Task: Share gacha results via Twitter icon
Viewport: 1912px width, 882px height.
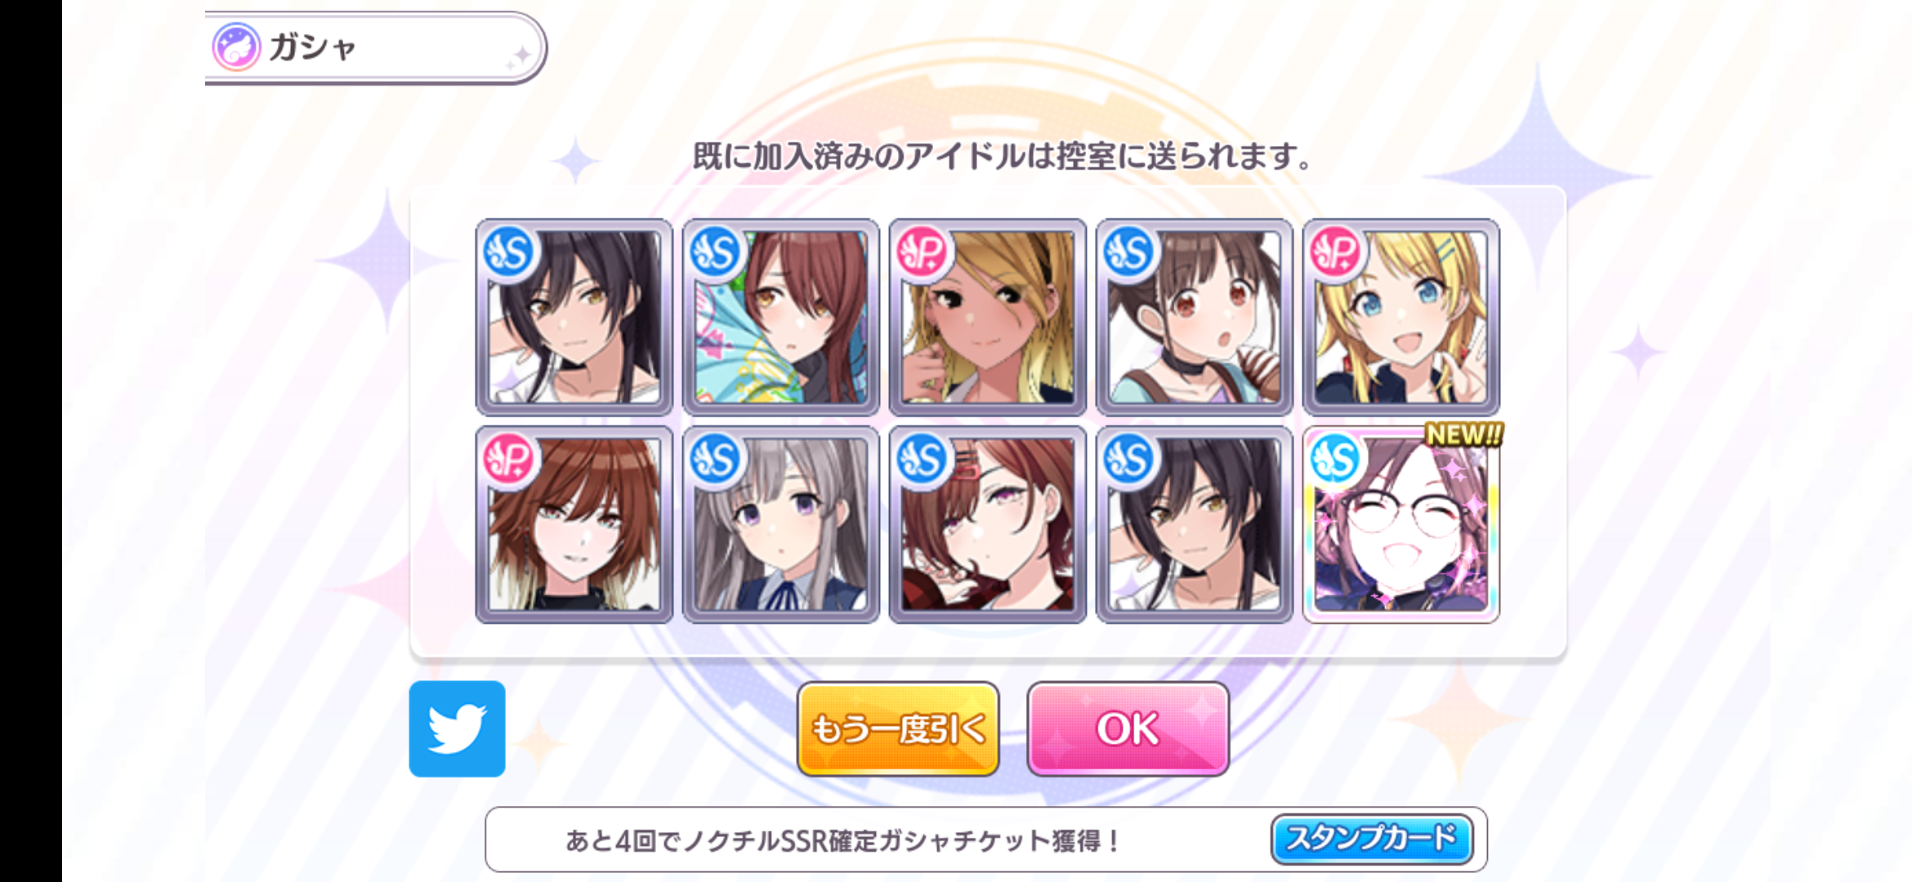Action: (457, 728)
